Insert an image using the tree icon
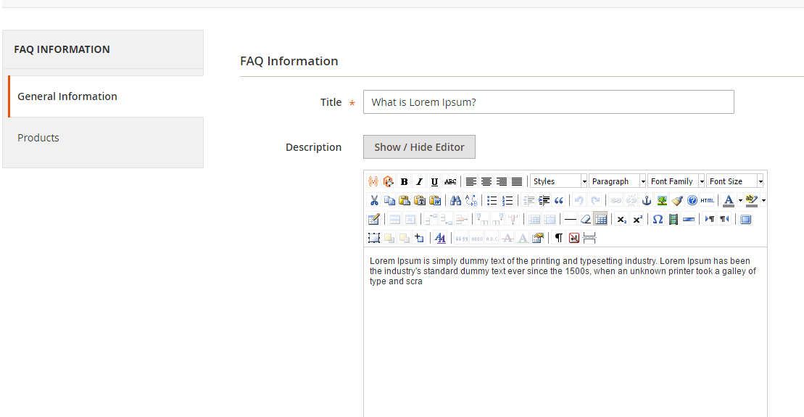Viewport: 804px width, 417px height. 662,200
